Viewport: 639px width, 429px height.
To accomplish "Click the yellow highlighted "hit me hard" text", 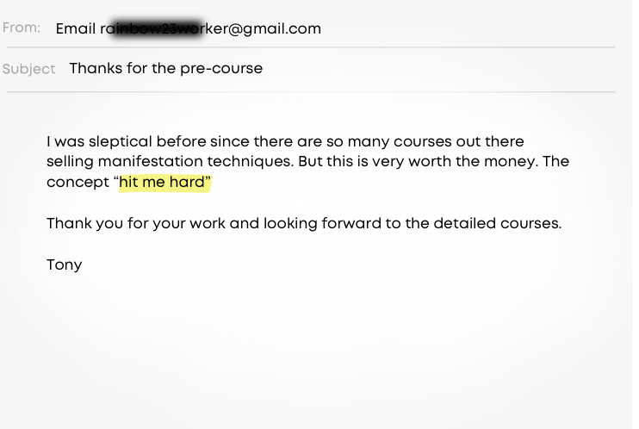I will [164, 182].
